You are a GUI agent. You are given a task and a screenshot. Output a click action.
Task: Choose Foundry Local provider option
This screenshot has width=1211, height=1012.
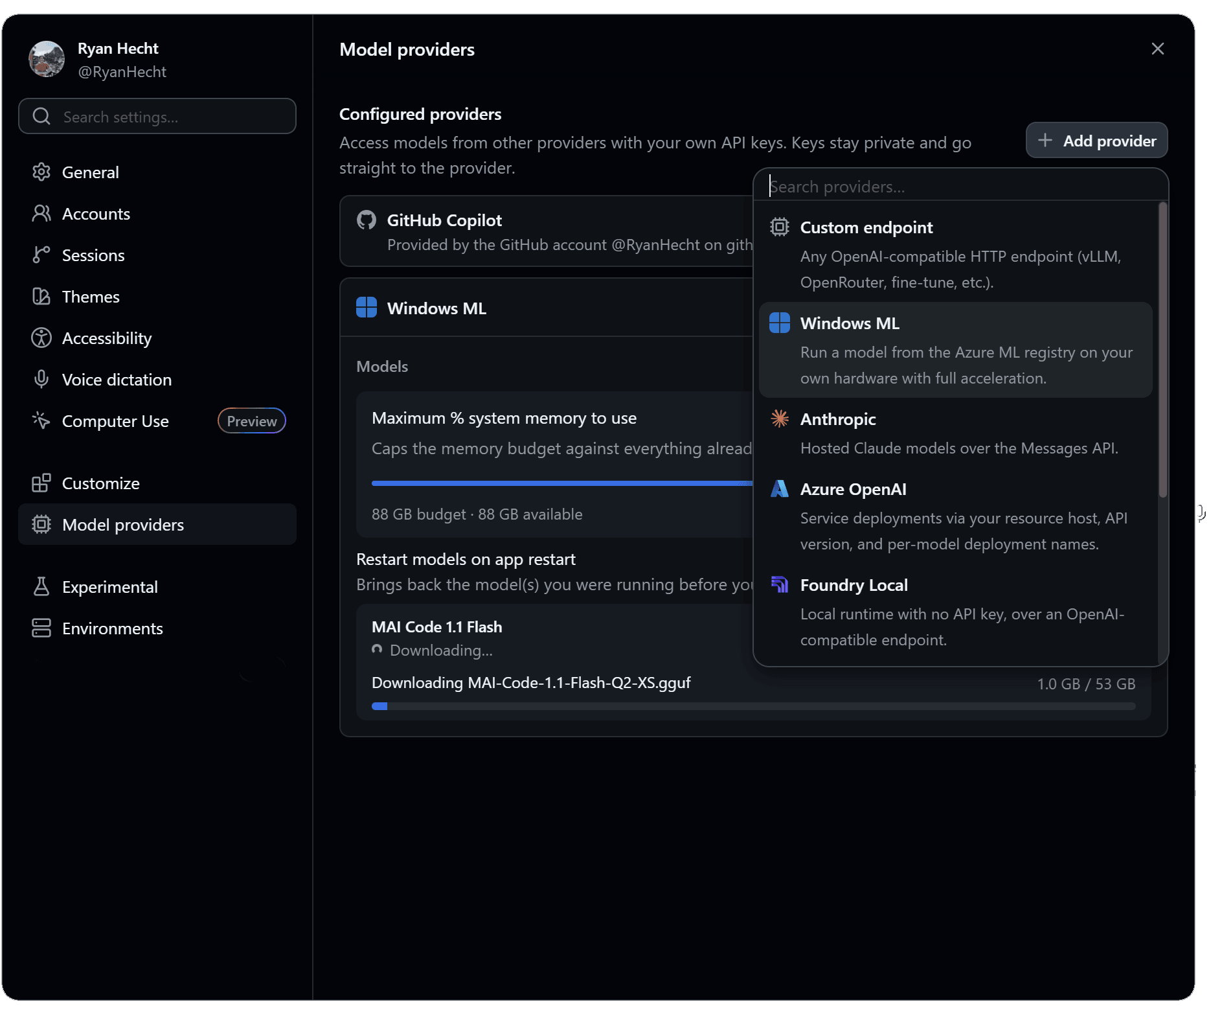pos(956,612)
